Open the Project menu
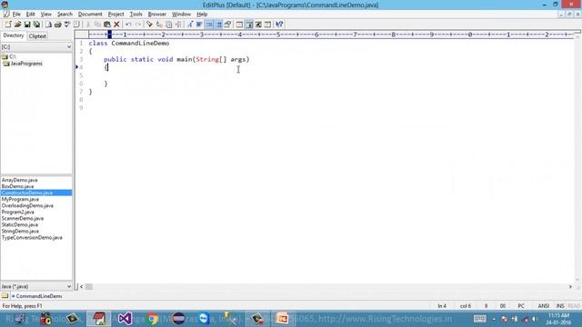 point(115,15)
